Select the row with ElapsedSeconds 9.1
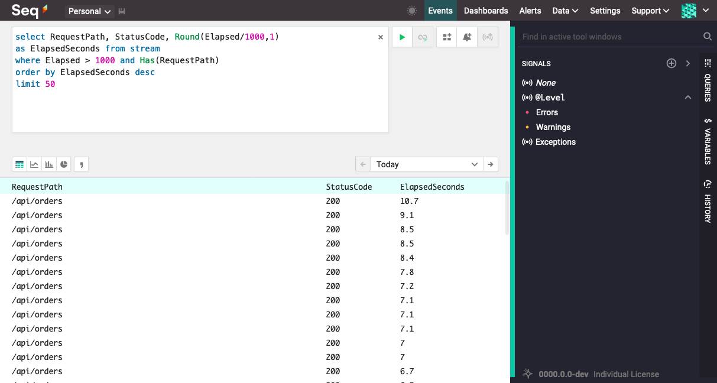 (252, 215)
